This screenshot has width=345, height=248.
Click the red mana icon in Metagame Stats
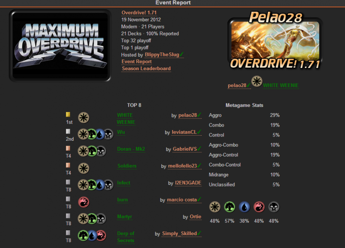pyautogui.click(x=259, y=207)
